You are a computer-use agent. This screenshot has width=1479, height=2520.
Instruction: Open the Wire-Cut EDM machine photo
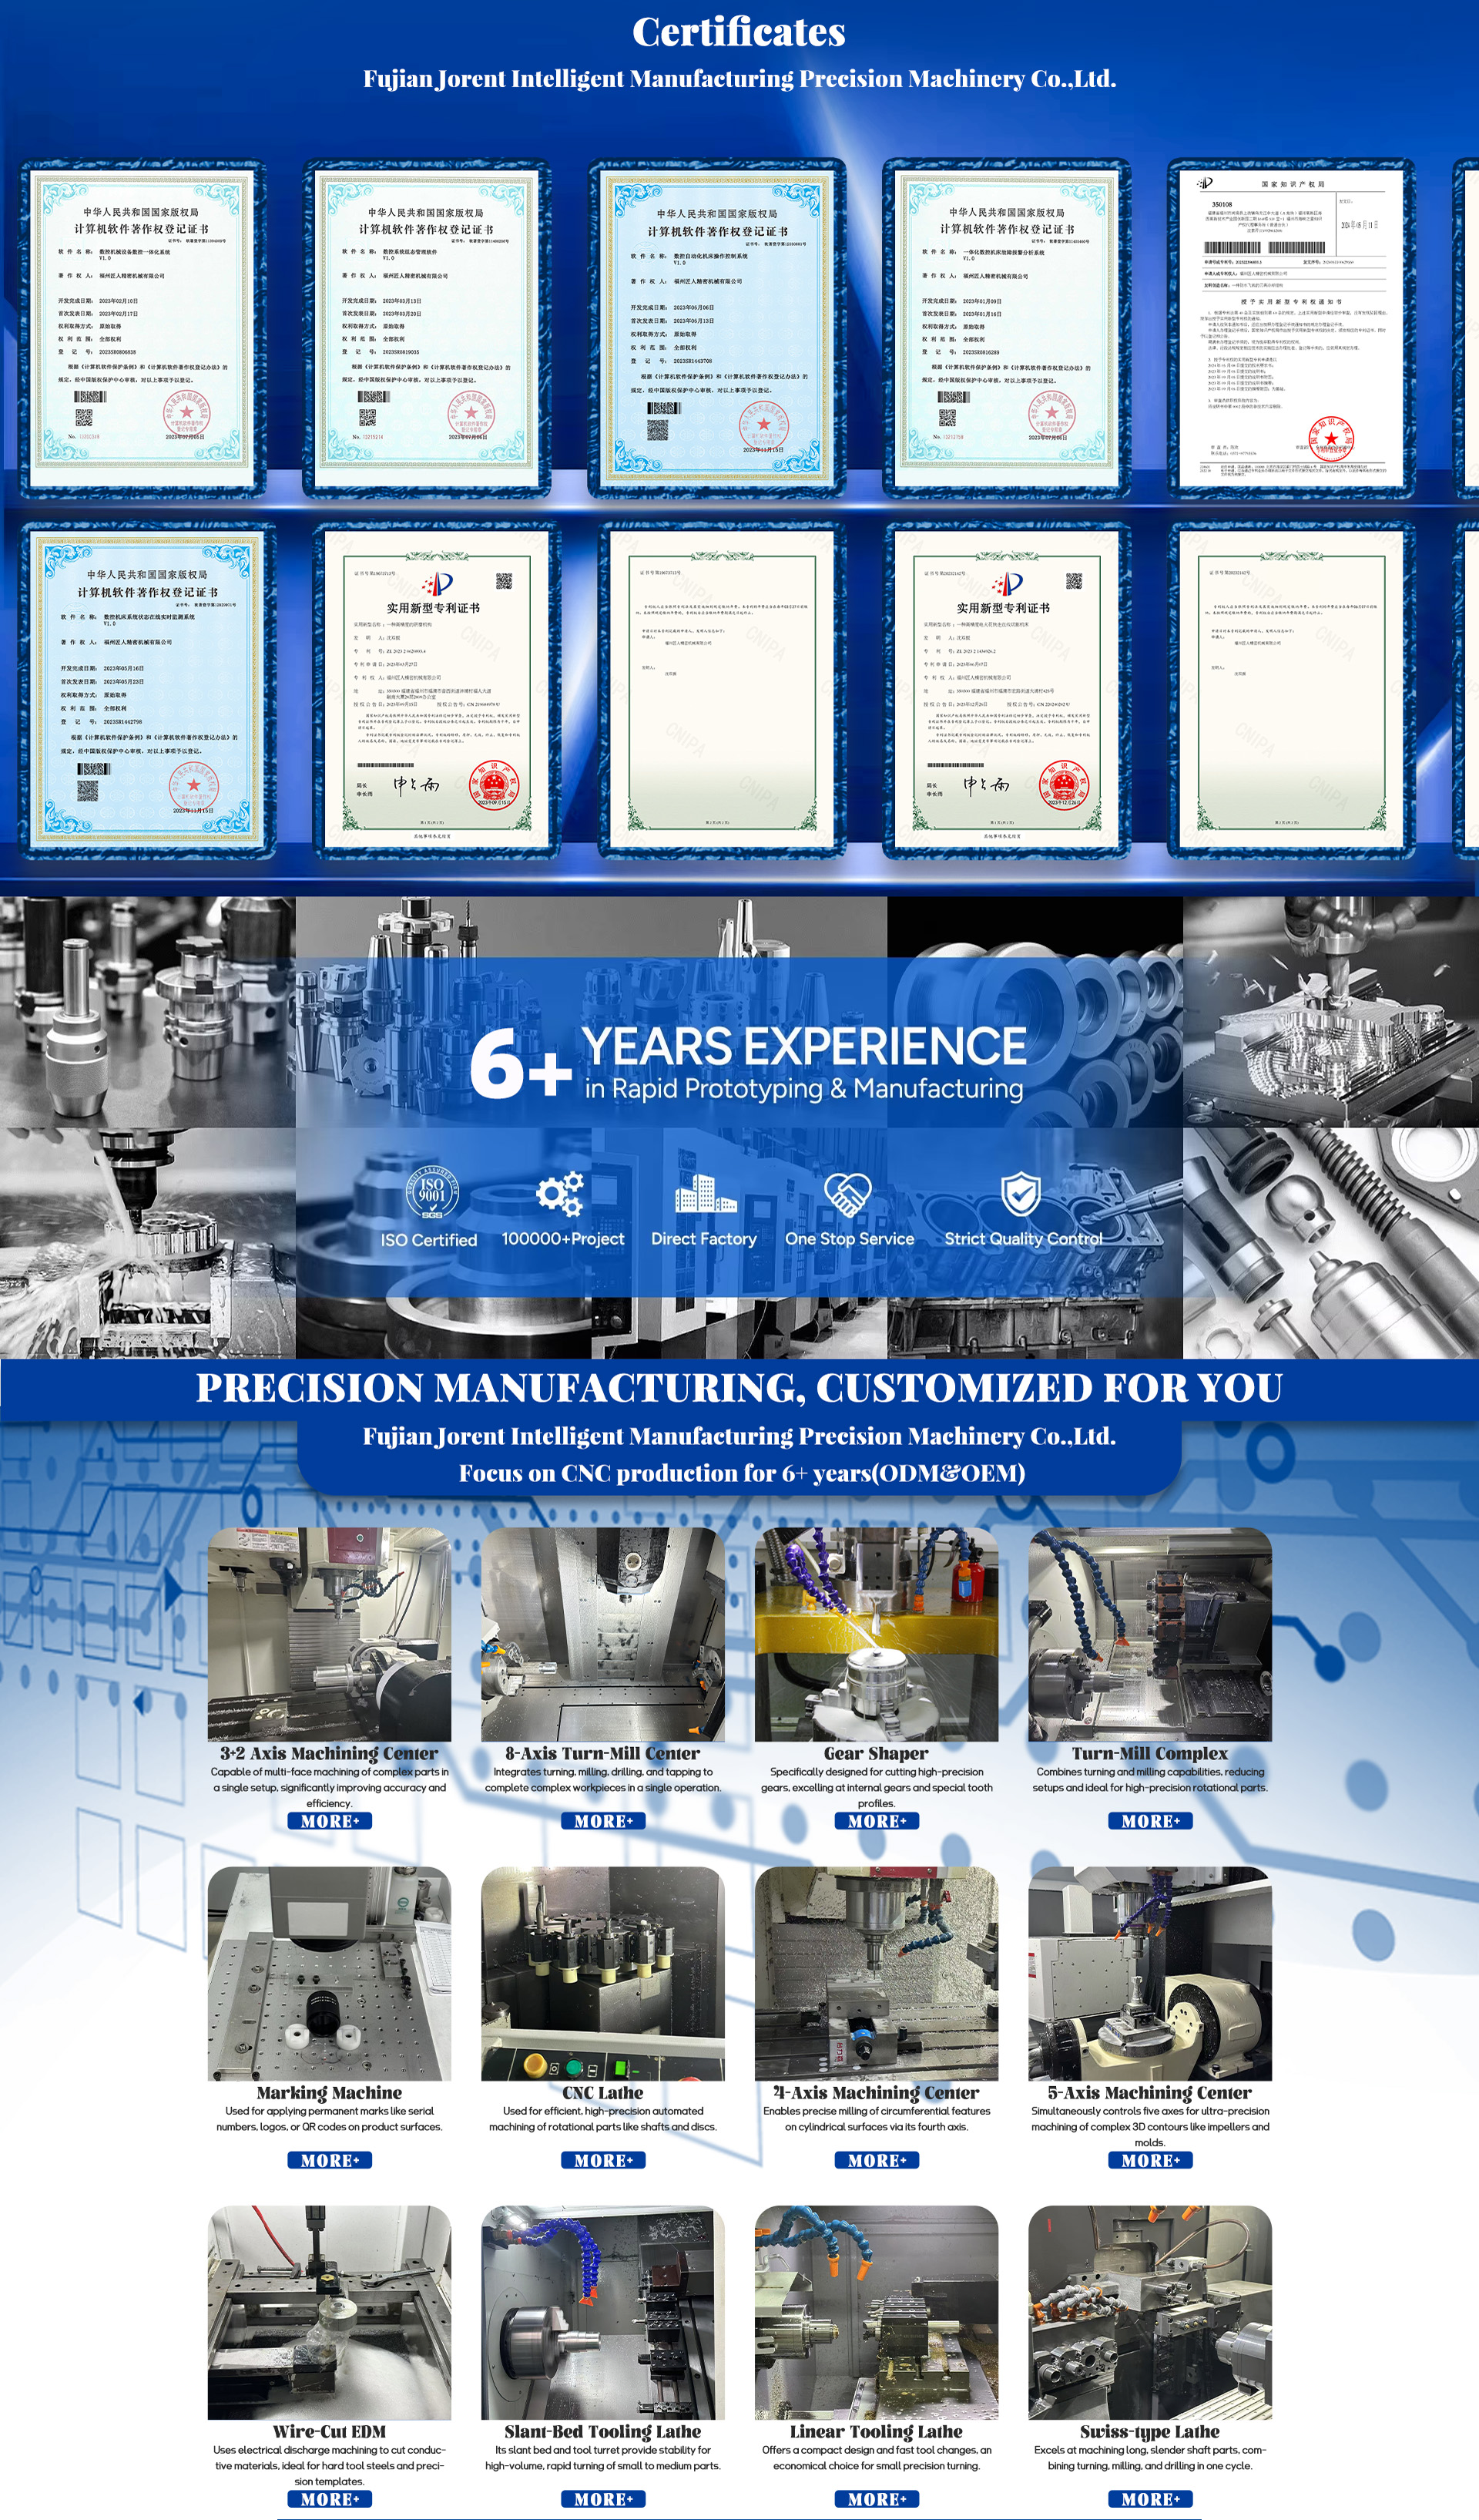[x=330, y=2312]
